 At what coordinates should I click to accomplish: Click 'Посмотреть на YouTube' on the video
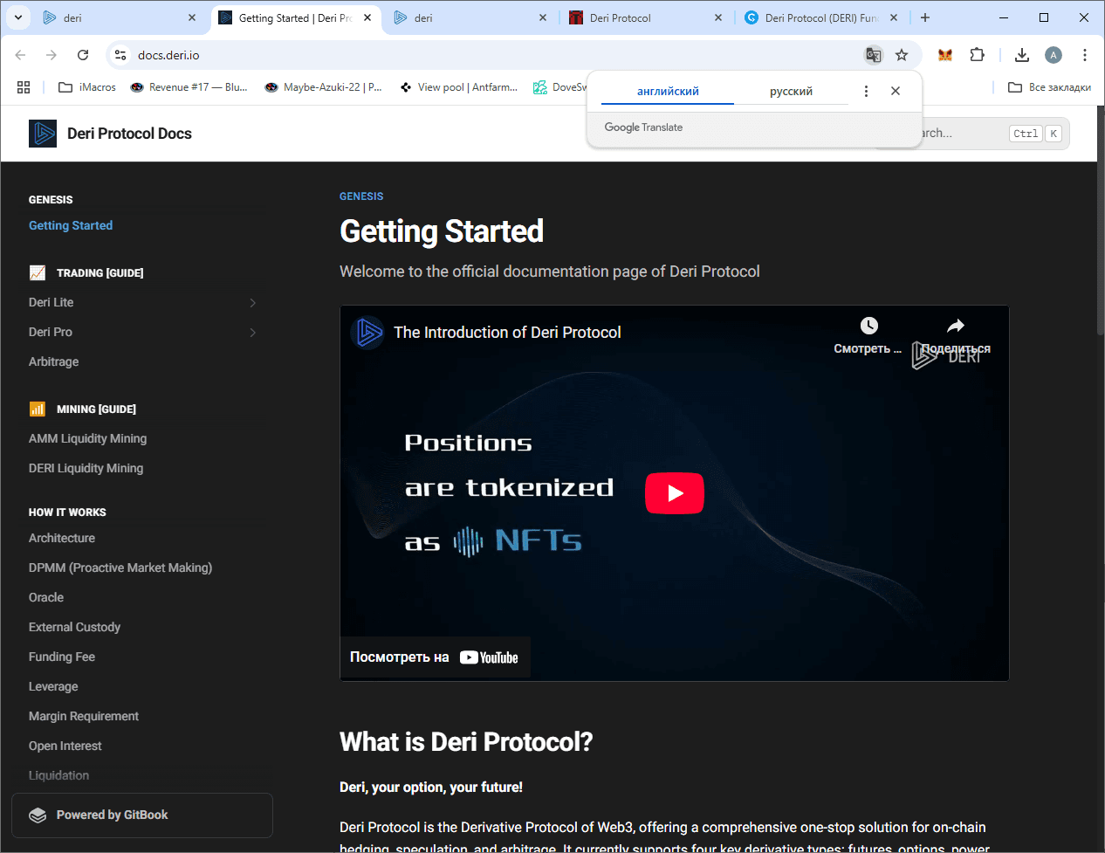435,657
